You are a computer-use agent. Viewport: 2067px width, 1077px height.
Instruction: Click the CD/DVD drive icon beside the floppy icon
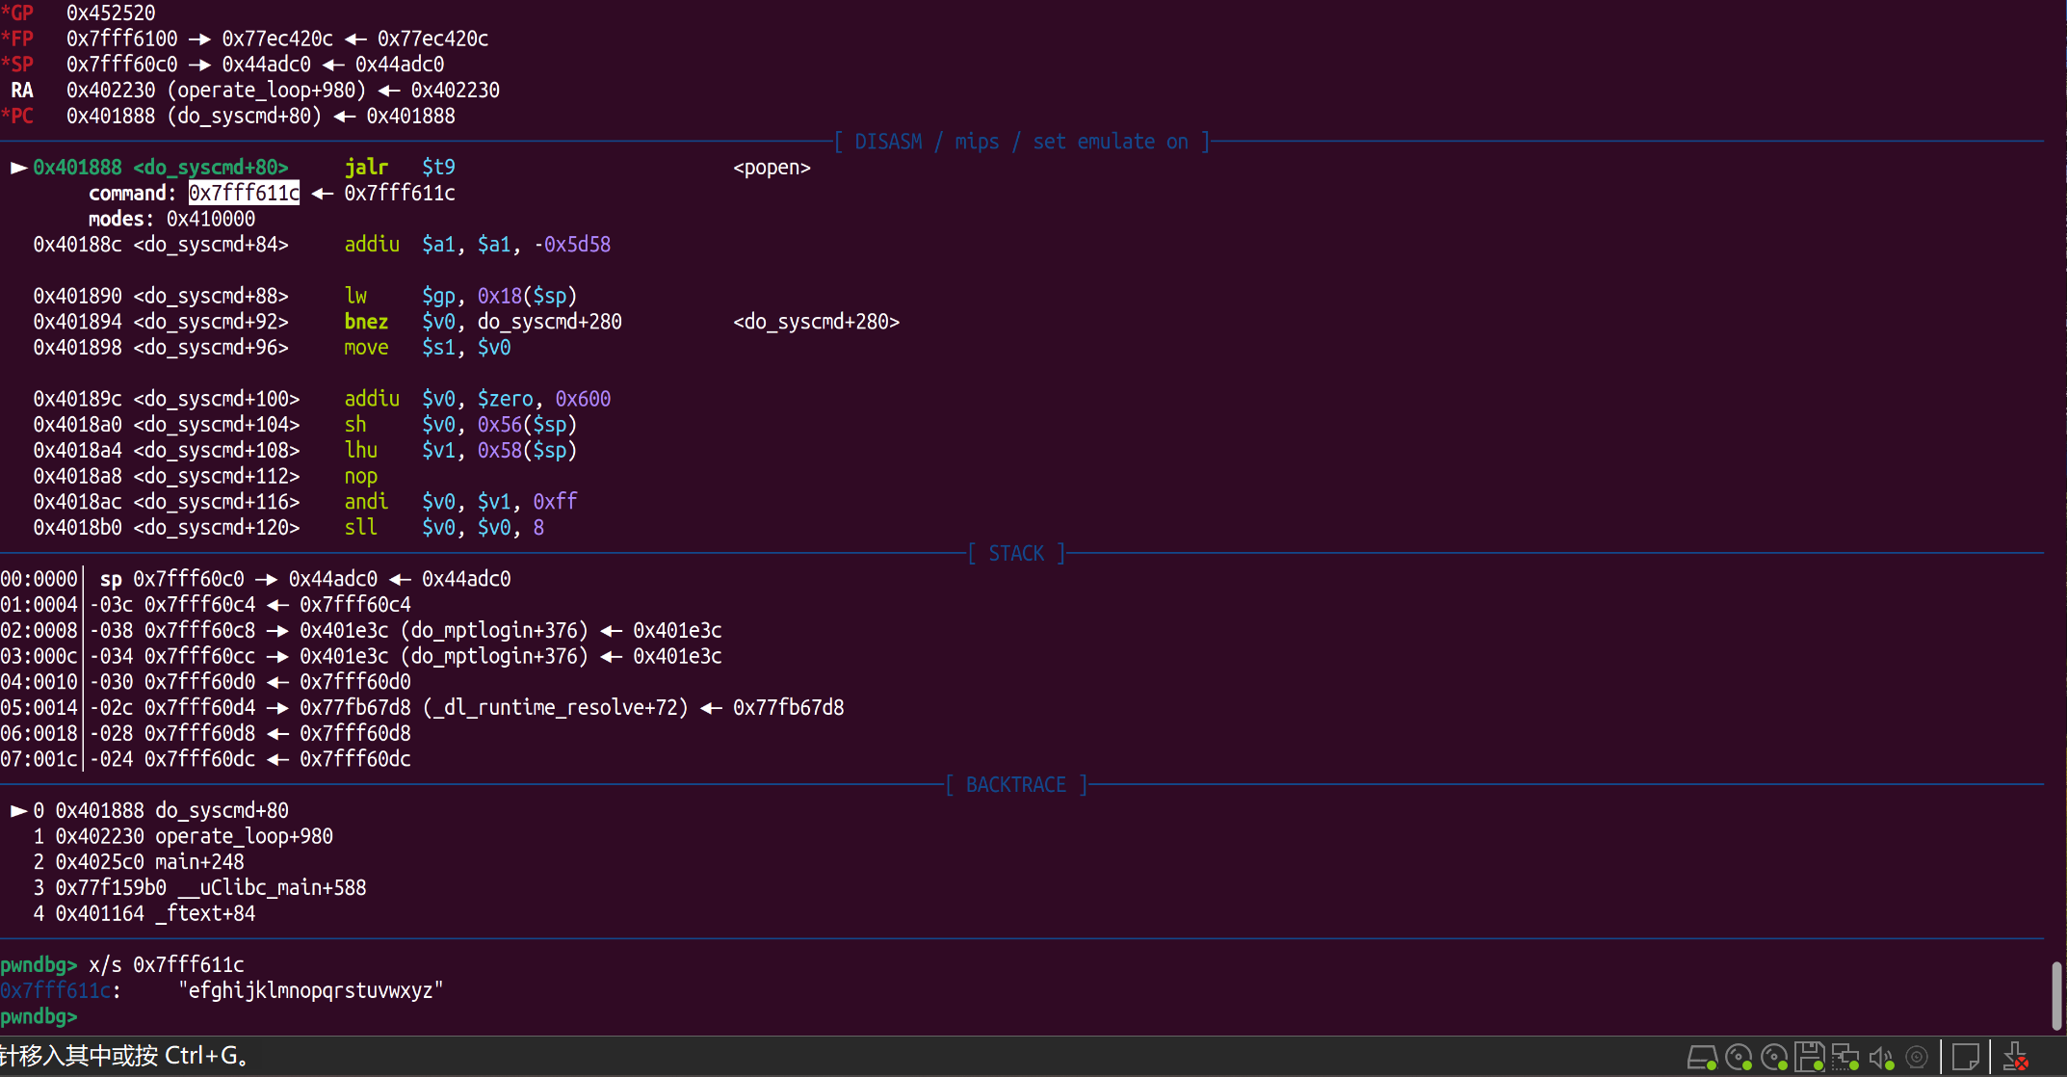pyautogui.click(x=1774, y=1058)
